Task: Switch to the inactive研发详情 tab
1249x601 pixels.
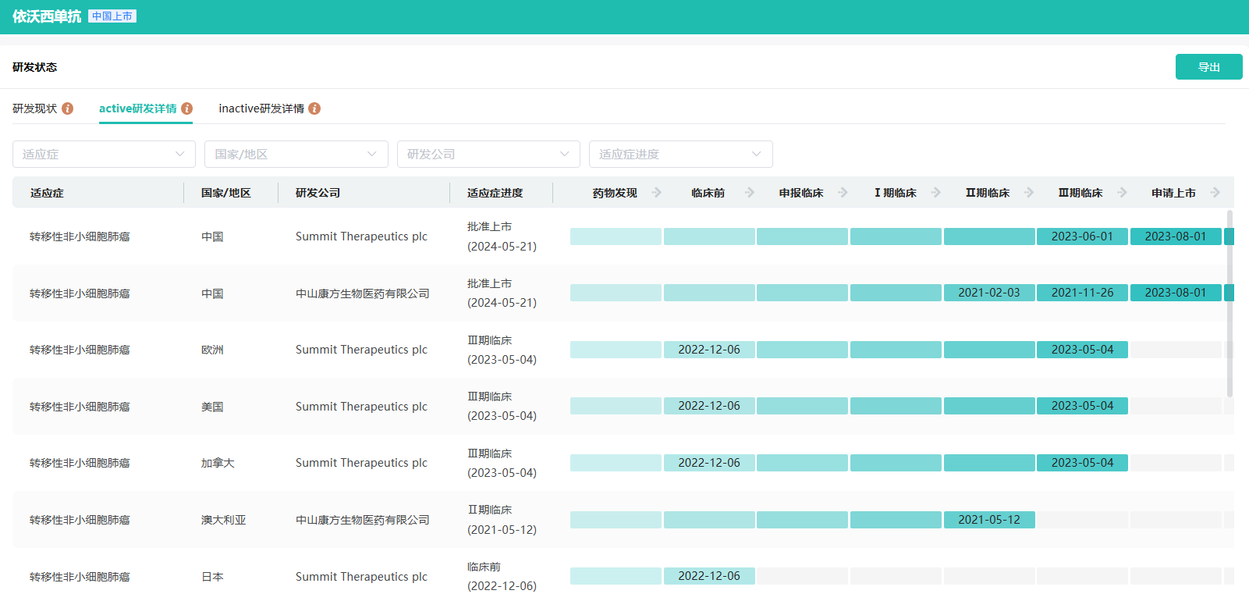Action: pos(261,108)
